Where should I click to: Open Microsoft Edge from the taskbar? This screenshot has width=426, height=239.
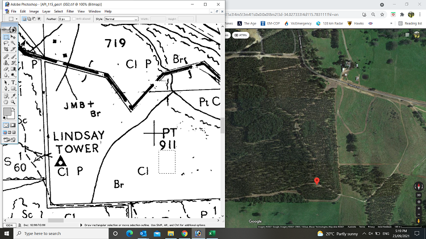(128, 233)
